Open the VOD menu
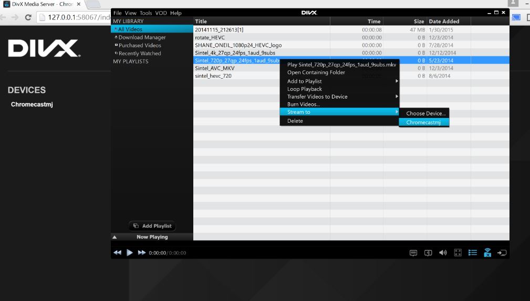 (x=161, y=13)
